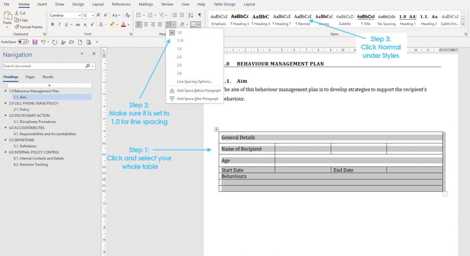Image resolution: width=470 pixels, height=256 pixels.
Task: Toggle the Show/Hide paragraph marks button
Action: tap(199, 15)
